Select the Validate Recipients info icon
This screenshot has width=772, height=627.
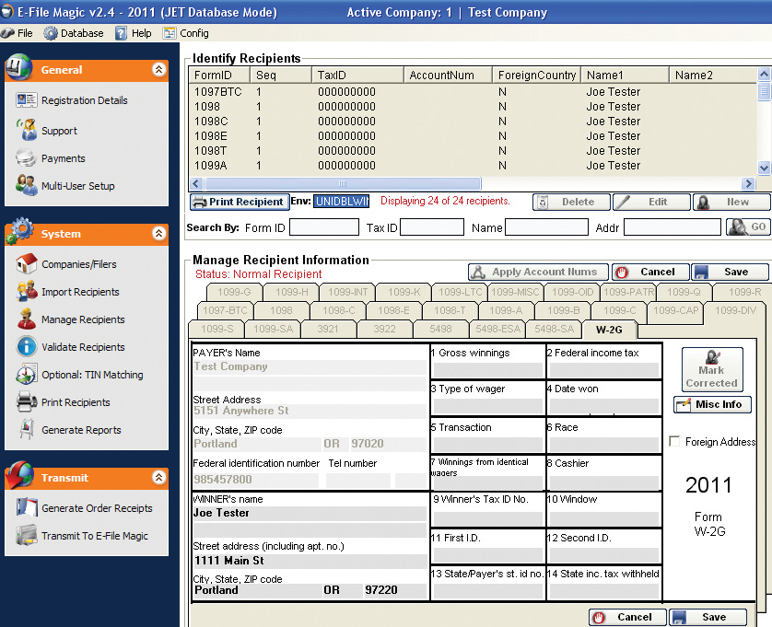(26, 347)
